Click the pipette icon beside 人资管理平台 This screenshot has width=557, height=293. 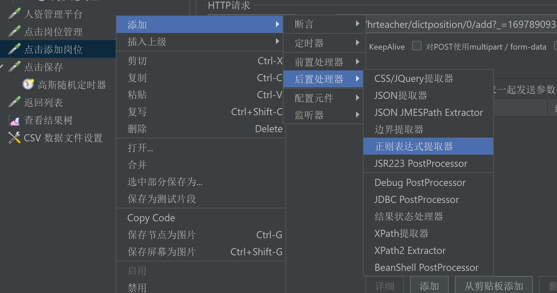coord(14,14)
